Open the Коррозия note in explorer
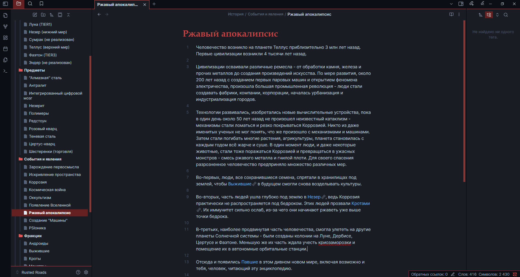Screen dimensions: 520x277 38,182
